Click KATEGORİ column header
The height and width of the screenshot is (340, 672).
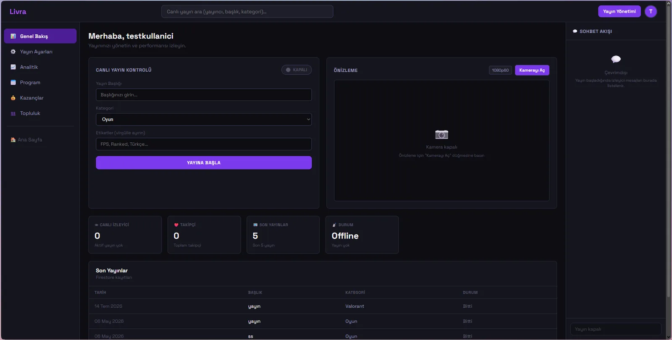(x=355, y=293)
